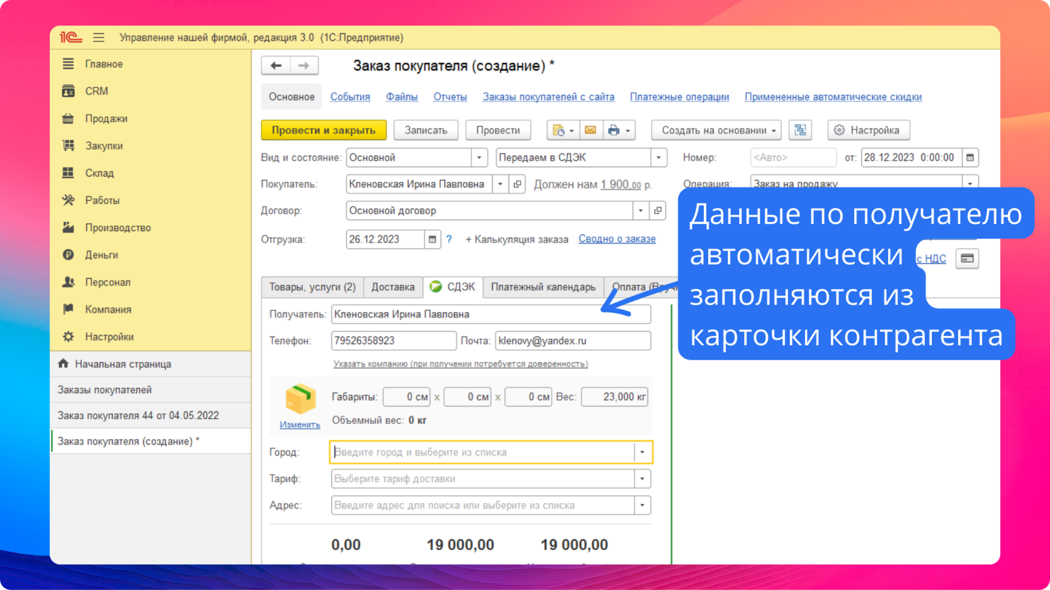Click the question mark help icon
Image resolution: width=1050 pixels, height=590 pixels.
coord(449,239)
